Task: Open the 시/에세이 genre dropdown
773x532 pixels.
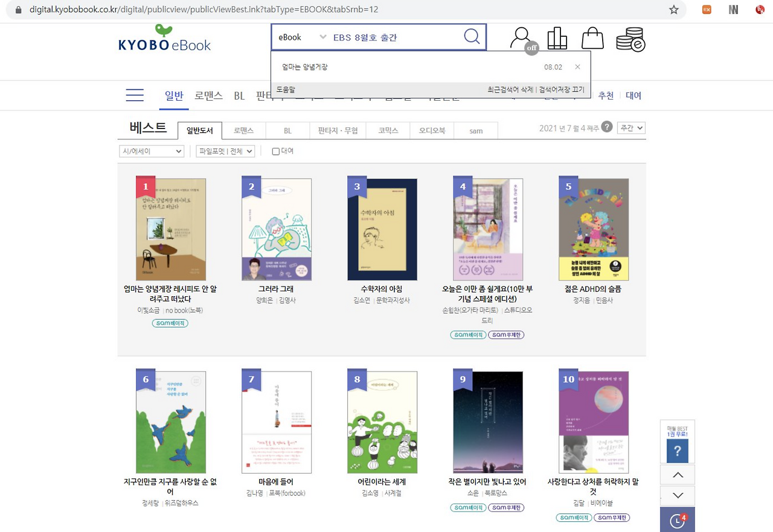Action: click(152, 151)
